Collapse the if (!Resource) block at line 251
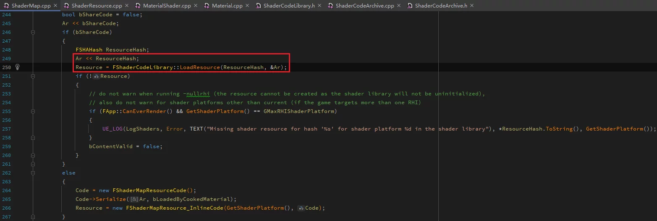657x221 pixels. 33,76
